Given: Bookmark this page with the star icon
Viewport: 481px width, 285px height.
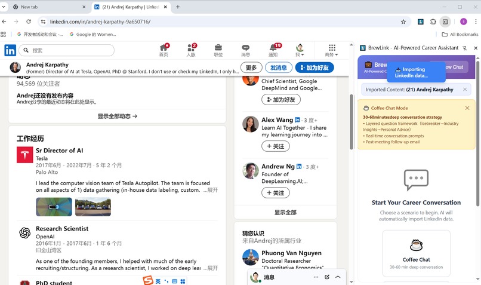Looking at the screenshot, I should click(x=403, y=22).
